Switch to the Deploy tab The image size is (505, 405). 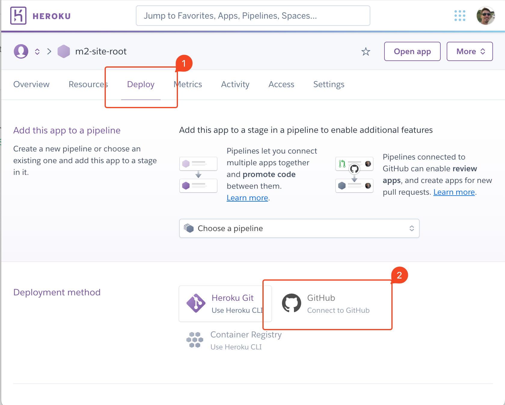[141, 84]
